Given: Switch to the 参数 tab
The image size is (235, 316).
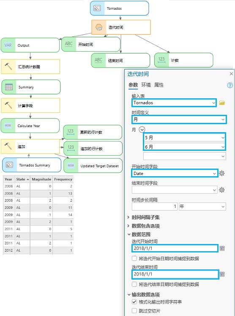Looking at the screenshot, I should [x=133, y=85].
